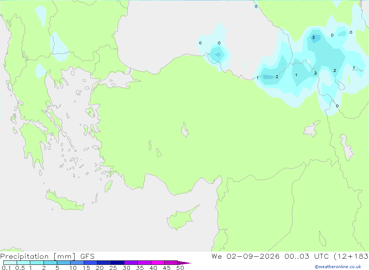Click the legend label '50'
This screenshot has height=270, width=369.
(x=180, y=268)
